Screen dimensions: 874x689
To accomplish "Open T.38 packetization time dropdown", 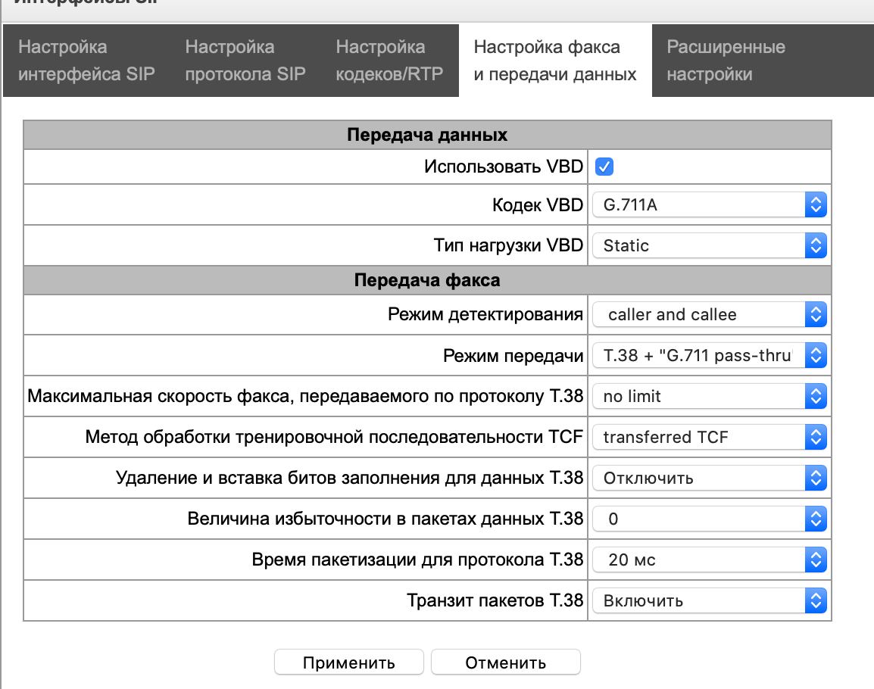I will [x=709, y=560].
